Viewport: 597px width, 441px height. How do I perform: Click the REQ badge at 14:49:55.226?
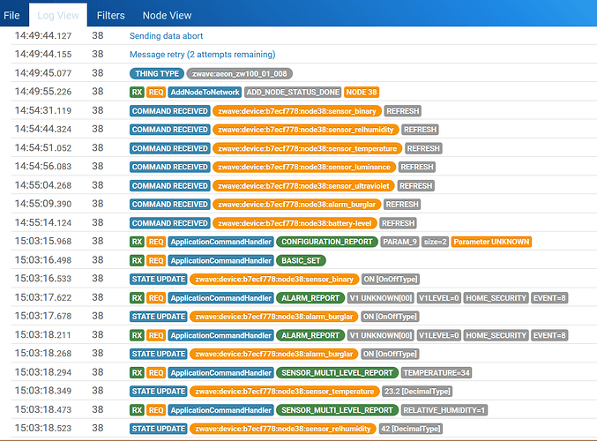(156, 92)
